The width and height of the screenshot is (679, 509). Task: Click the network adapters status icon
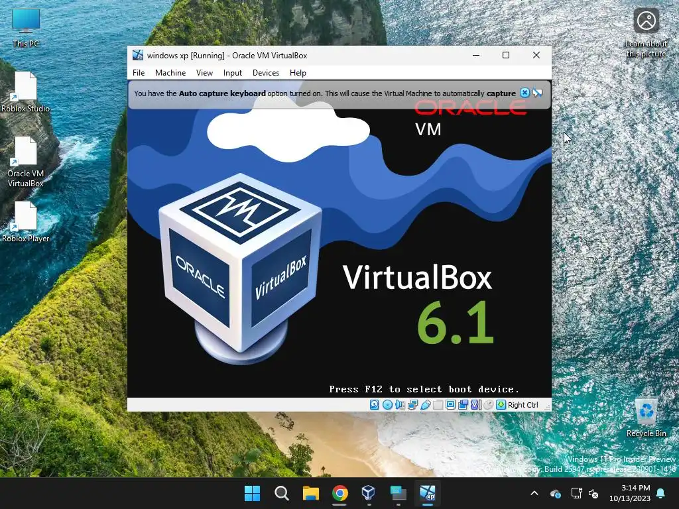[x=412, y=405]
